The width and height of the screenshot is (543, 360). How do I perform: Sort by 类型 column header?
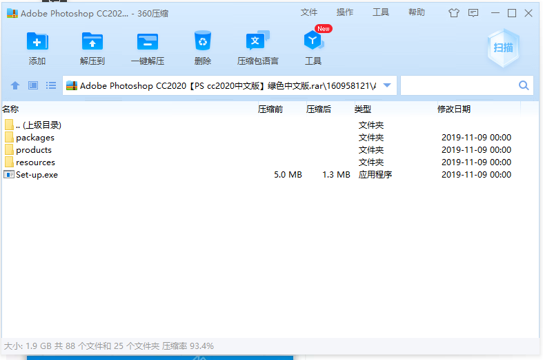click(363, 109)
